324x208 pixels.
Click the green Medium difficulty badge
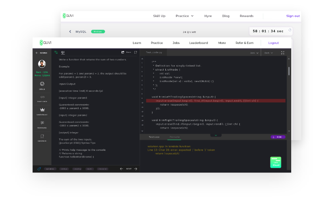98,31
